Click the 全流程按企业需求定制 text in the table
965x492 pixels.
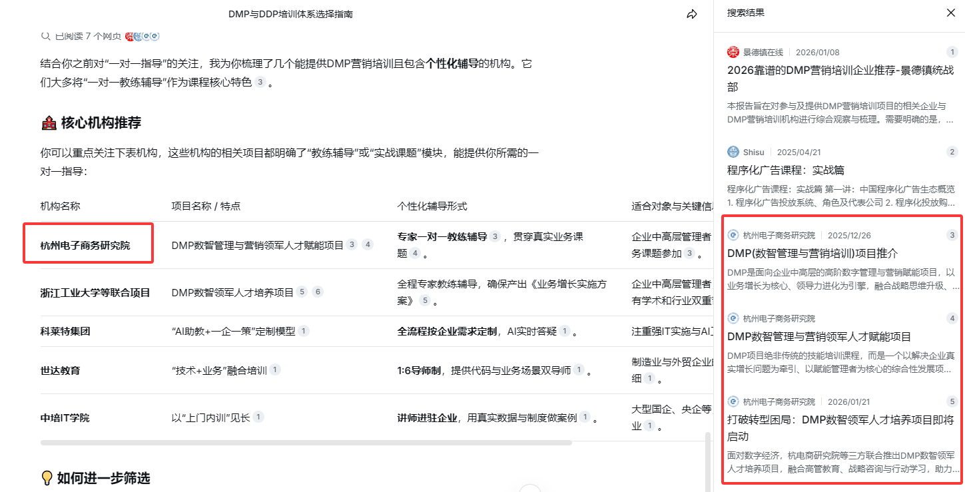click(448, 331)
